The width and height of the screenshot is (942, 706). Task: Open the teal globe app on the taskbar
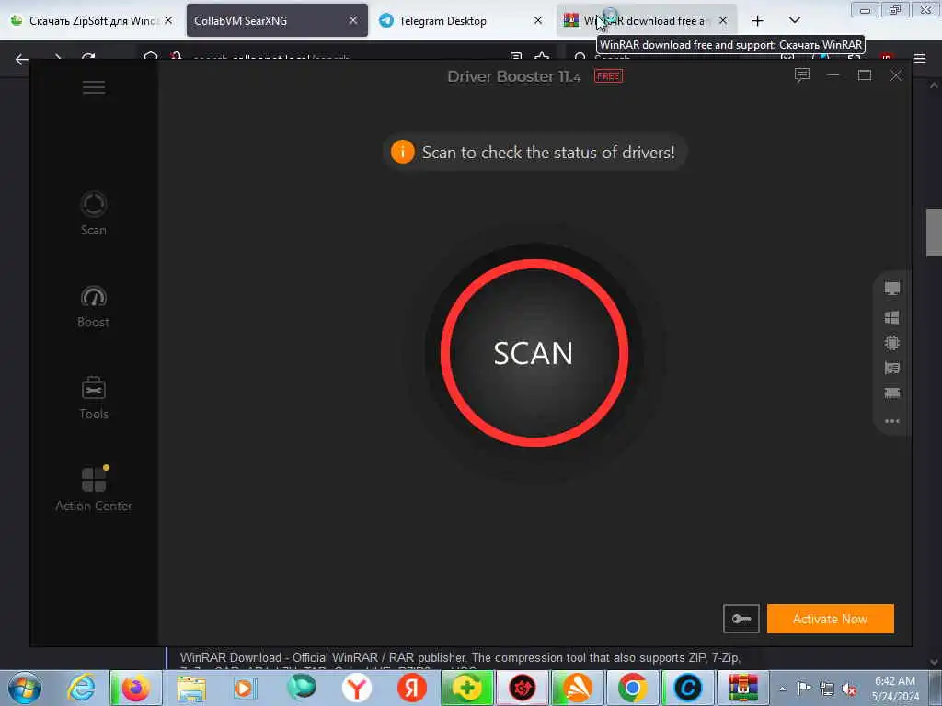click(302, 688)
